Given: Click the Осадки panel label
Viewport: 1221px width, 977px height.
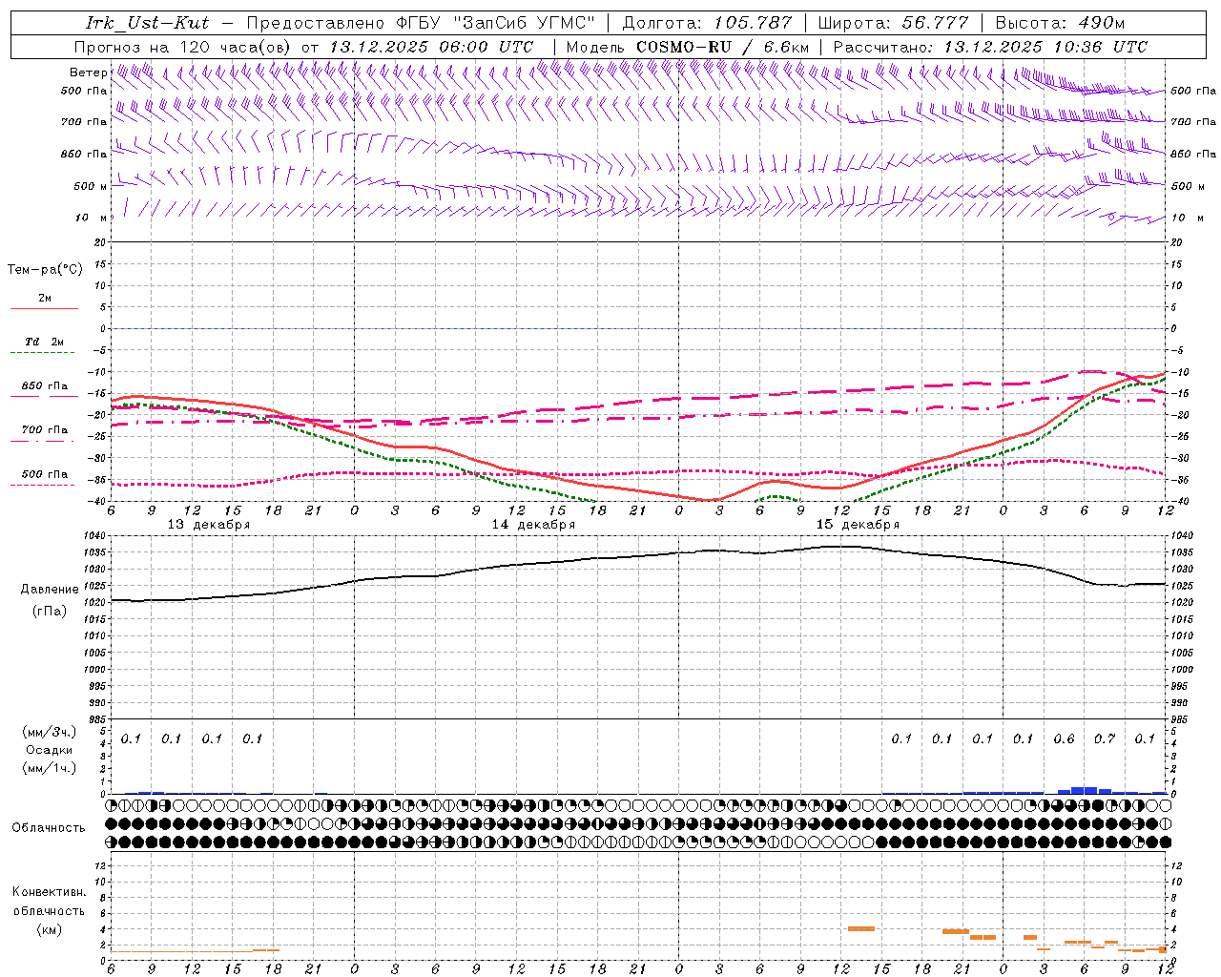Looking at the screenshot, I should tap(49, 750).
